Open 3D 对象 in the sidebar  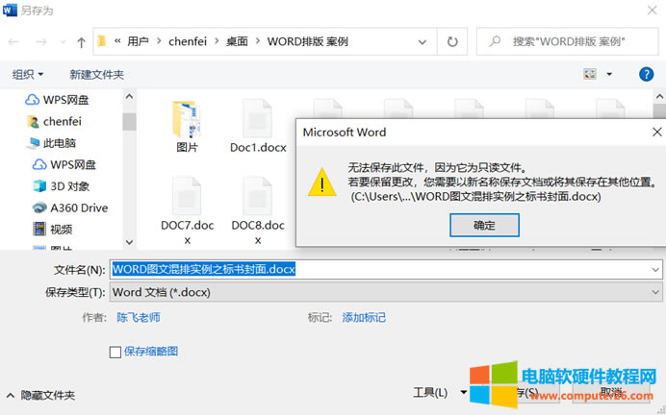(x=62, y=186)
